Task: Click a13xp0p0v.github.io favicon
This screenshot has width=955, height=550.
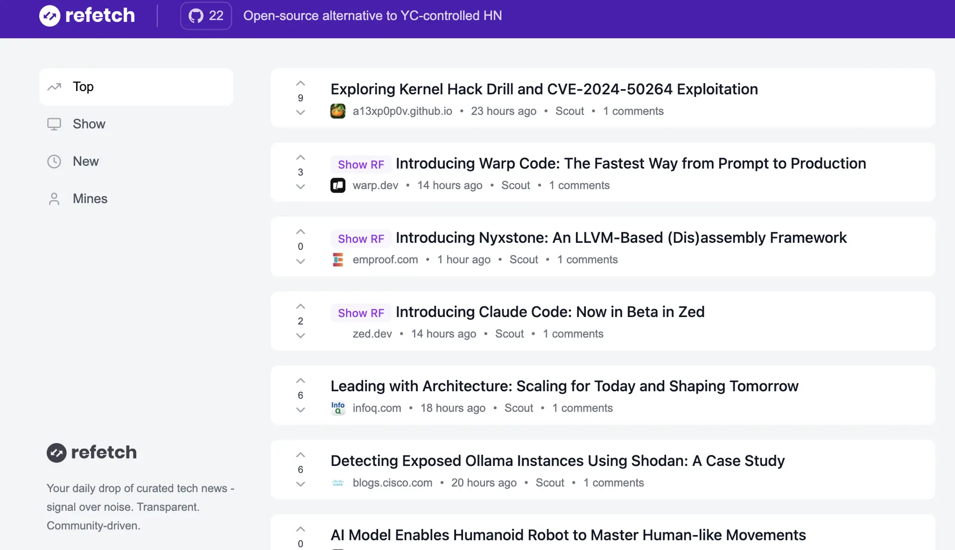Action: [338, 111]
